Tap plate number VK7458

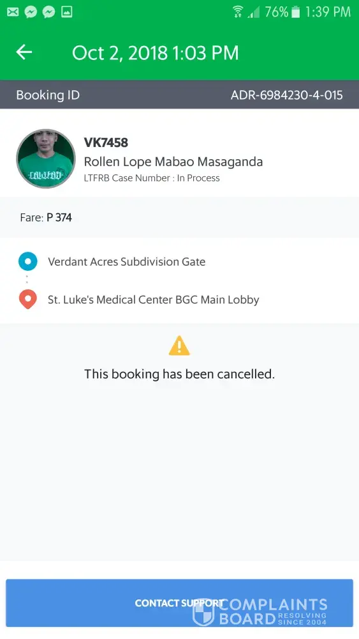tap(106, 142)
